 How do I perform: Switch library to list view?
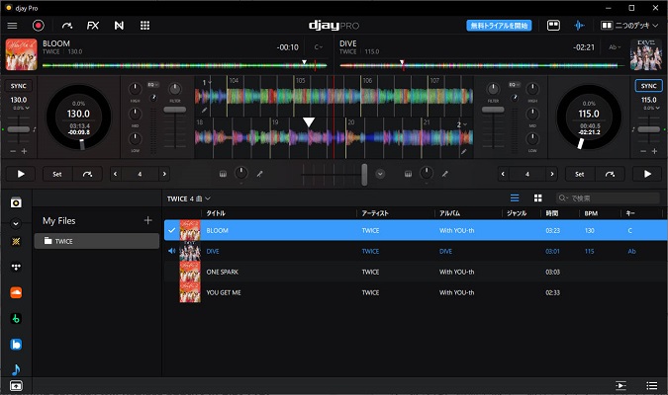(515, 198)
